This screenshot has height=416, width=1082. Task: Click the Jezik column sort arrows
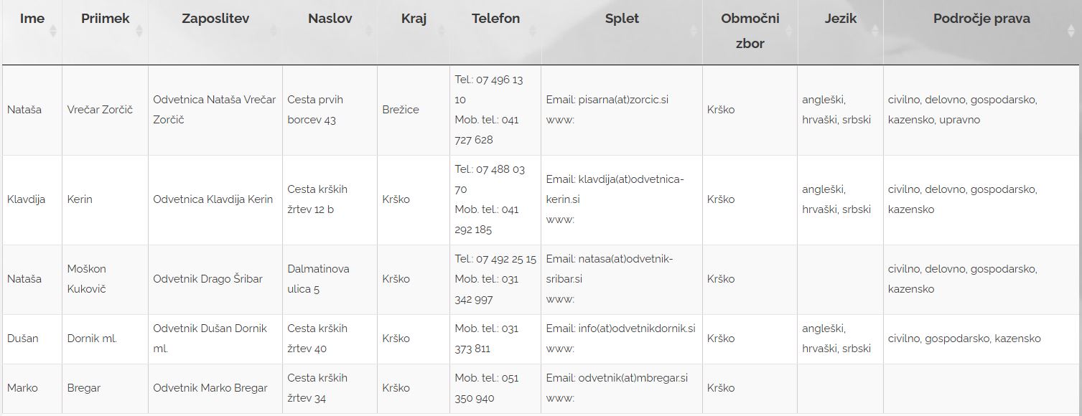(875, 31)
